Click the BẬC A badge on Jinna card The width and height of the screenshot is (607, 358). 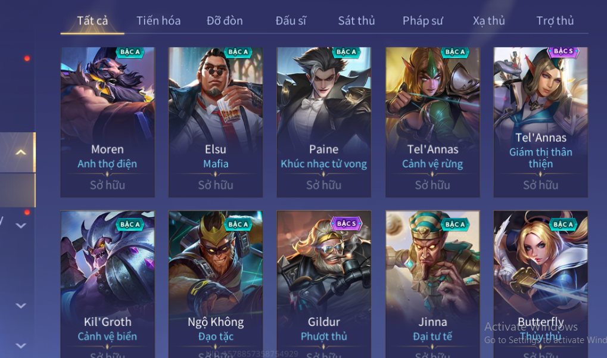(x=455, y=224)
